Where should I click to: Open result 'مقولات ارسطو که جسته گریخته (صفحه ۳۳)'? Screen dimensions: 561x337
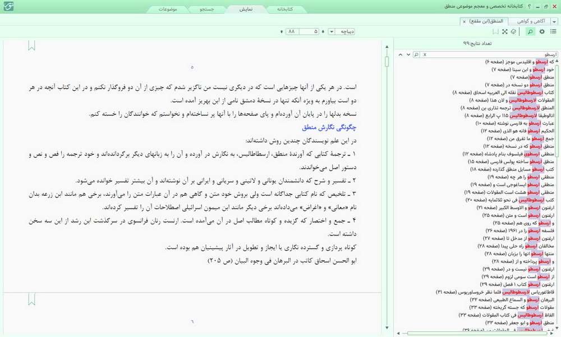click(512, 307)
